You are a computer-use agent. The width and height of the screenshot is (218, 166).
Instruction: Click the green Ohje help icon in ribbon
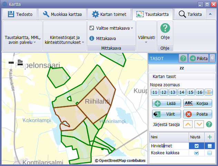click(x=165, y=28)
